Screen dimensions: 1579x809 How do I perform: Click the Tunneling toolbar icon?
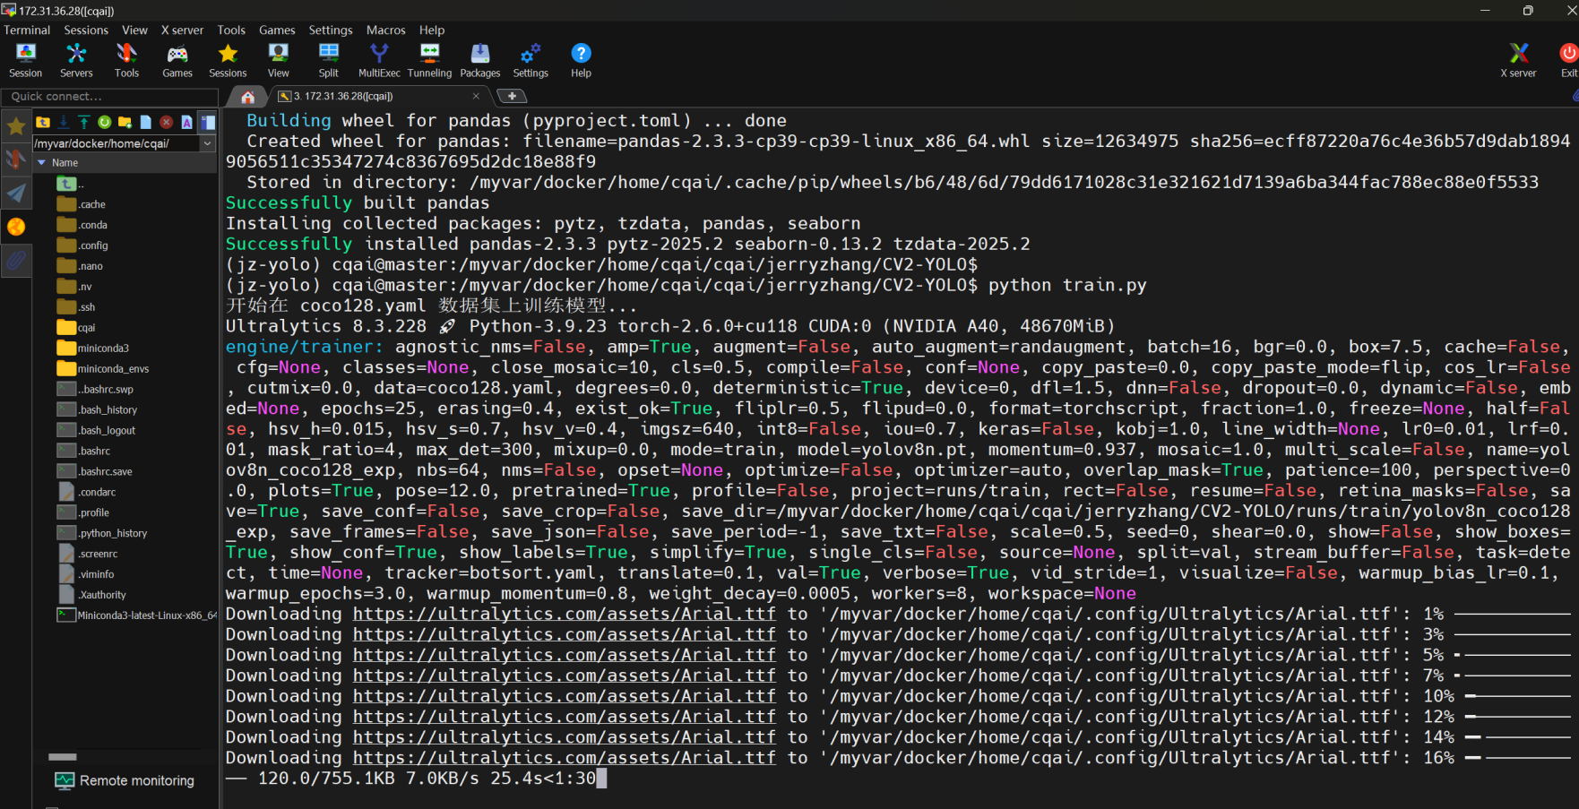coord(429,60)
